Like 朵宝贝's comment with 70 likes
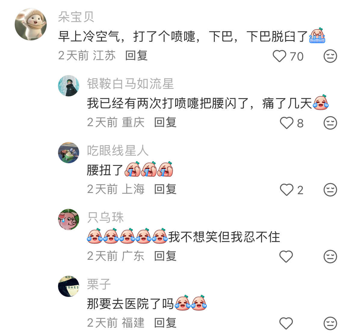 pyautogui.click(x=279, y=56)
